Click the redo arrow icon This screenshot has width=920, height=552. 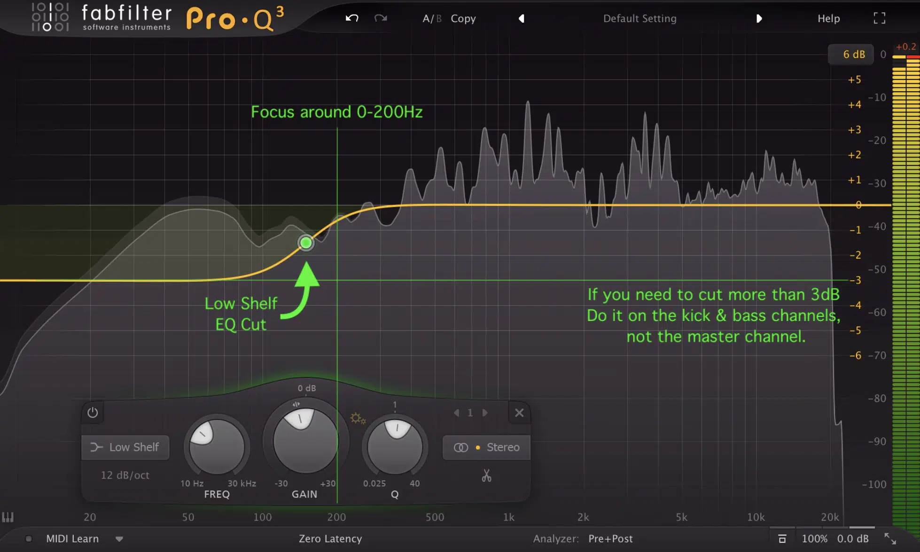pyautogui.click(x=381, y=18)
